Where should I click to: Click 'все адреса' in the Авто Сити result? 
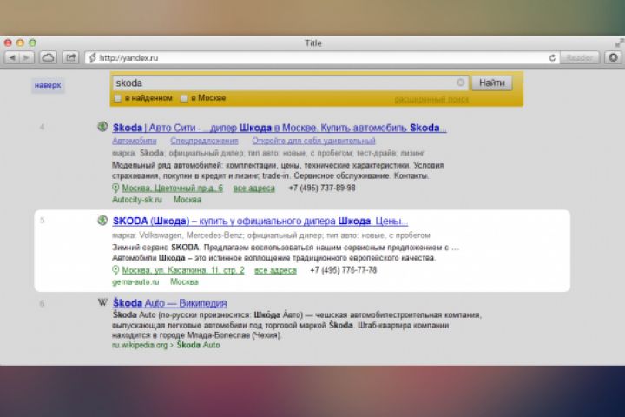click(253, 188)
